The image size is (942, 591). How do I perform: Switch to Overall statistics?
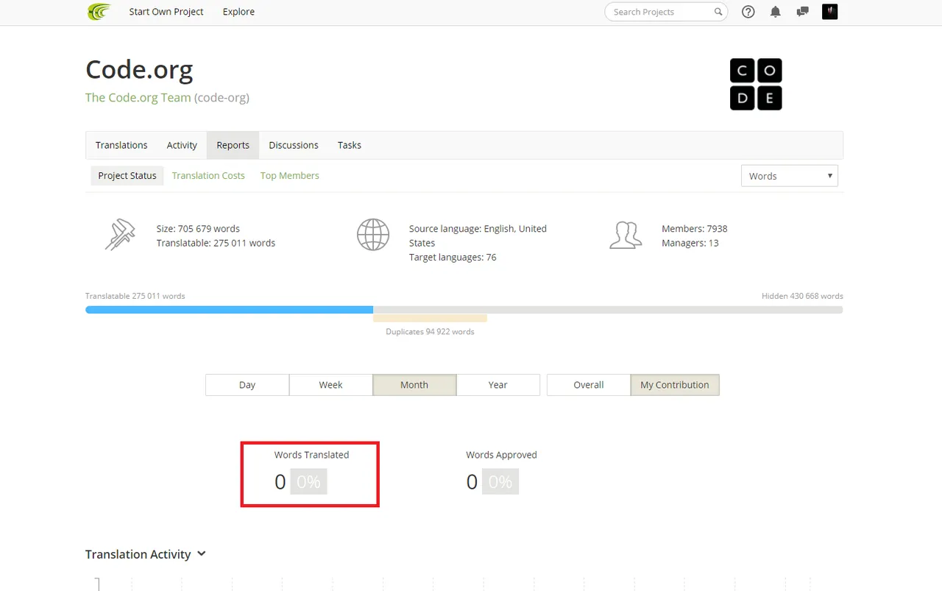(x=589, y=385)
